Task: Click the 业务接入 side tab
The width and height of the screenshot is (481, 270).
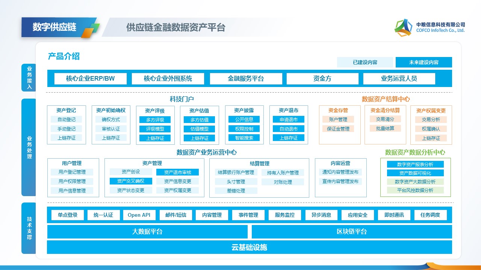Action: [x=29, y=78]
